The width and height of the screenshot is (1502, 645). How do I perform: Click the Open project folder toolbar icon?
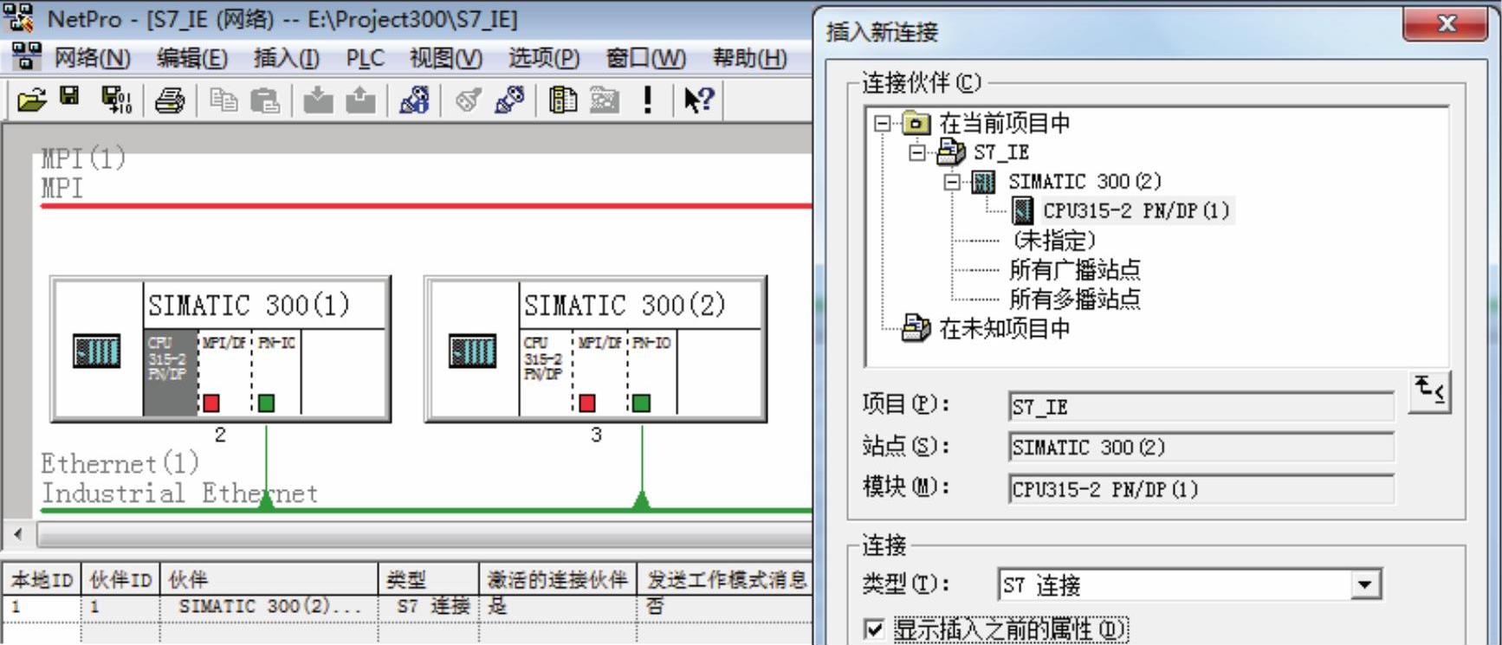pyautogui.click(x=31, y=100)
